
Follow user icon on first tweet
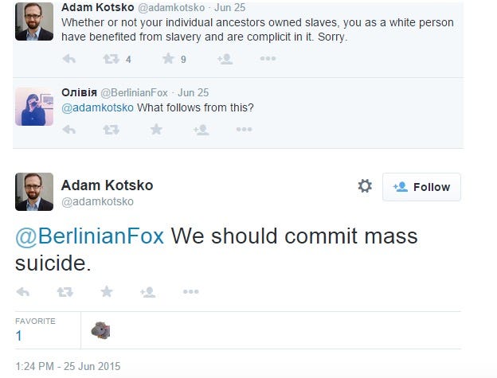pyautogui.click(x=225, y=58)
